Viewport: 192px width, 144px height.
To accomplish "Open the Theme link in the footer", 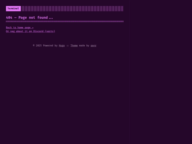I will tap(74, 46).
